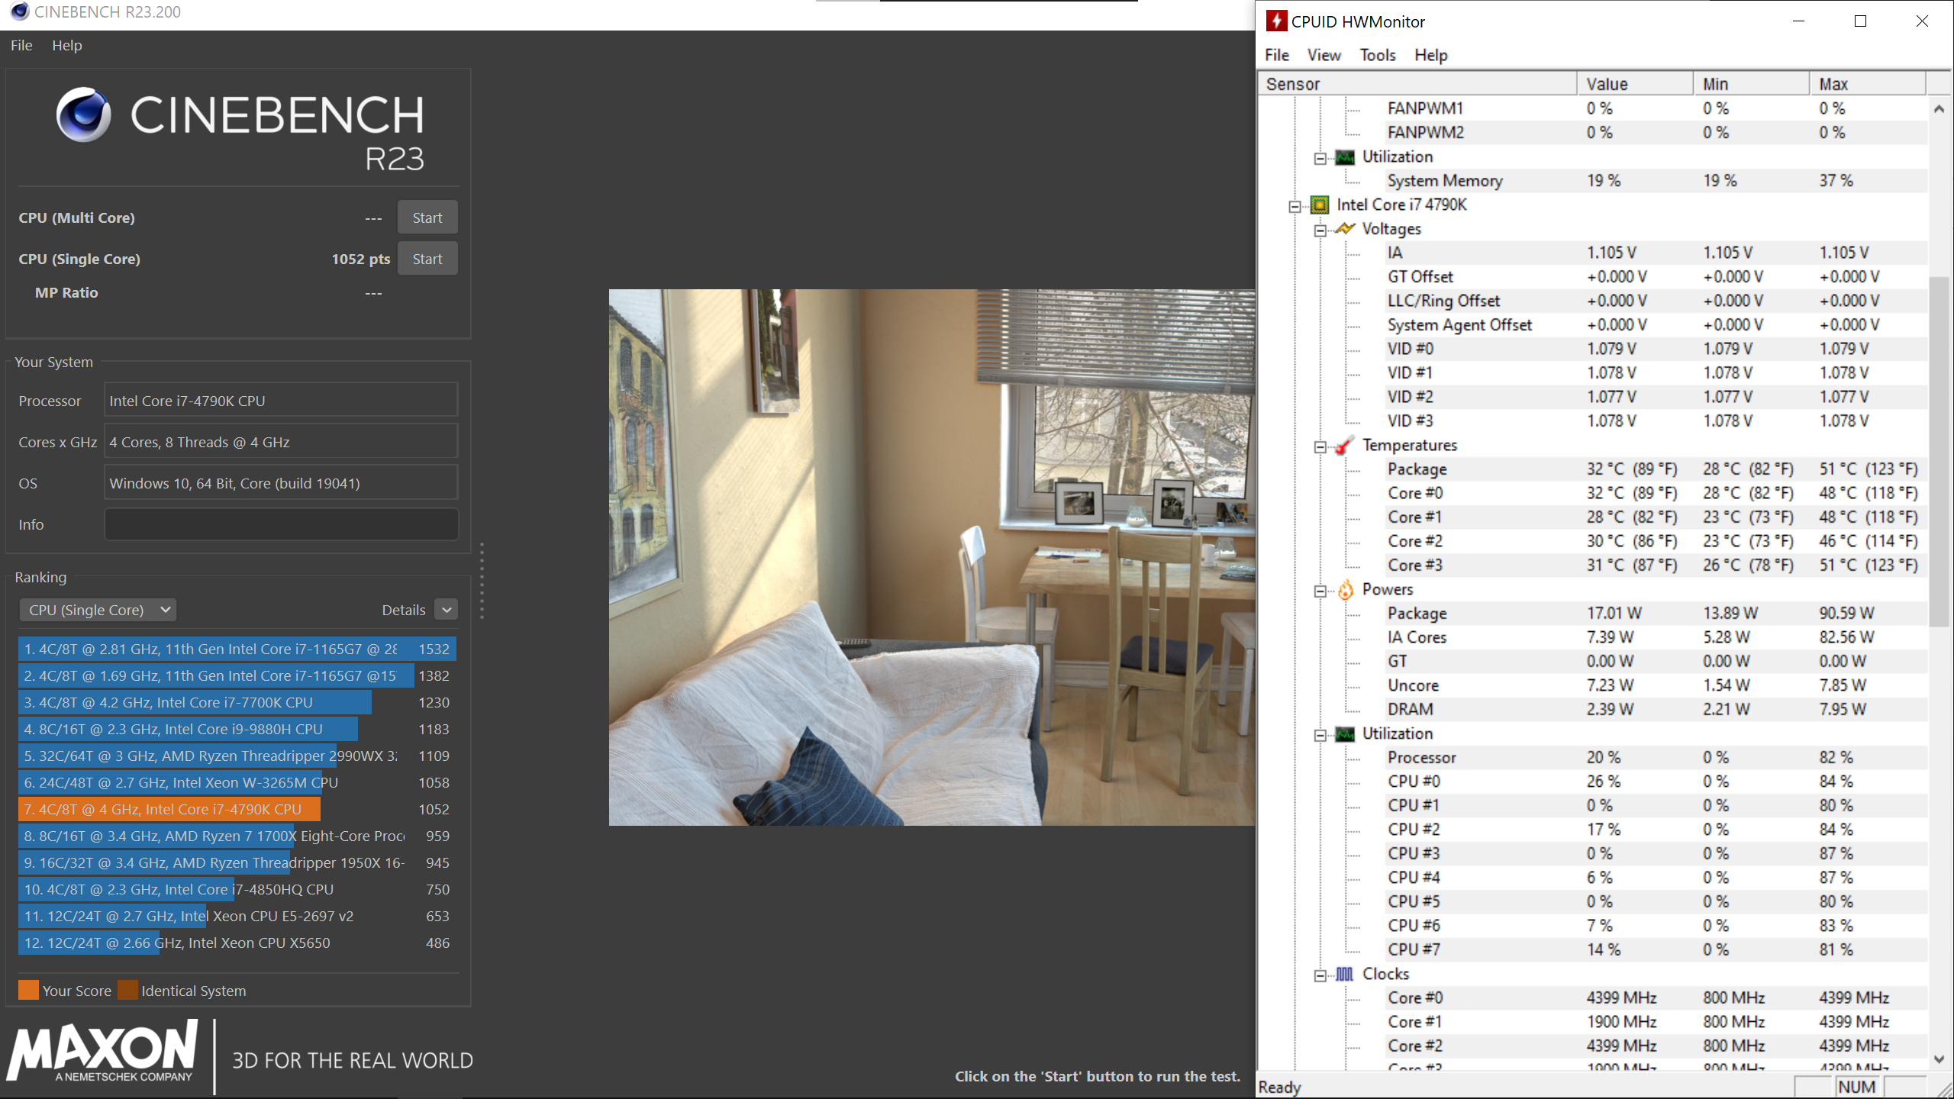Screen dimensions: 1954x1099
Task: Start the CPU Multi Core test
Action: (x=427, y=218)
